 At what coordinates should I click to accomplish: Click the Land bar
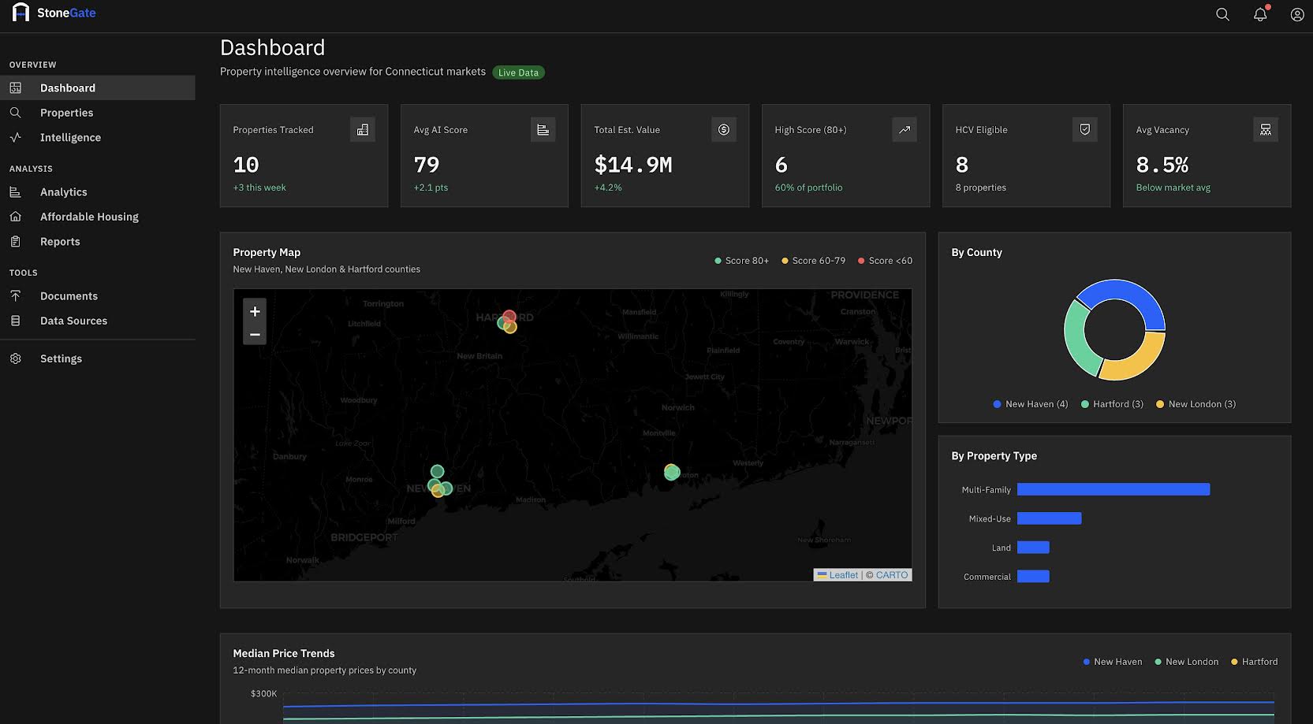pyautogui.click(x=1033, y=548)
